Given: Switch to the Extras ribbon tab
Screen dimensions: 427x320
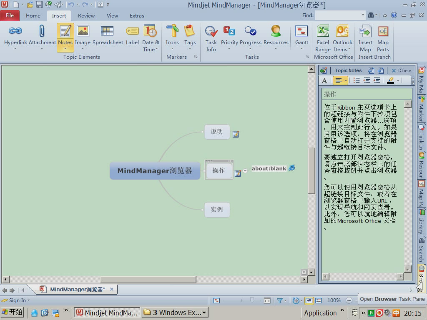Looking at the screenshot, I should 137,15.
